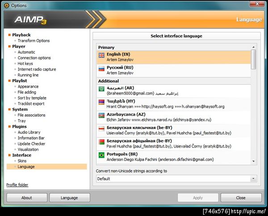Click the Azerbaijan flag icon

pyautogui.click(x=101, y=115)
